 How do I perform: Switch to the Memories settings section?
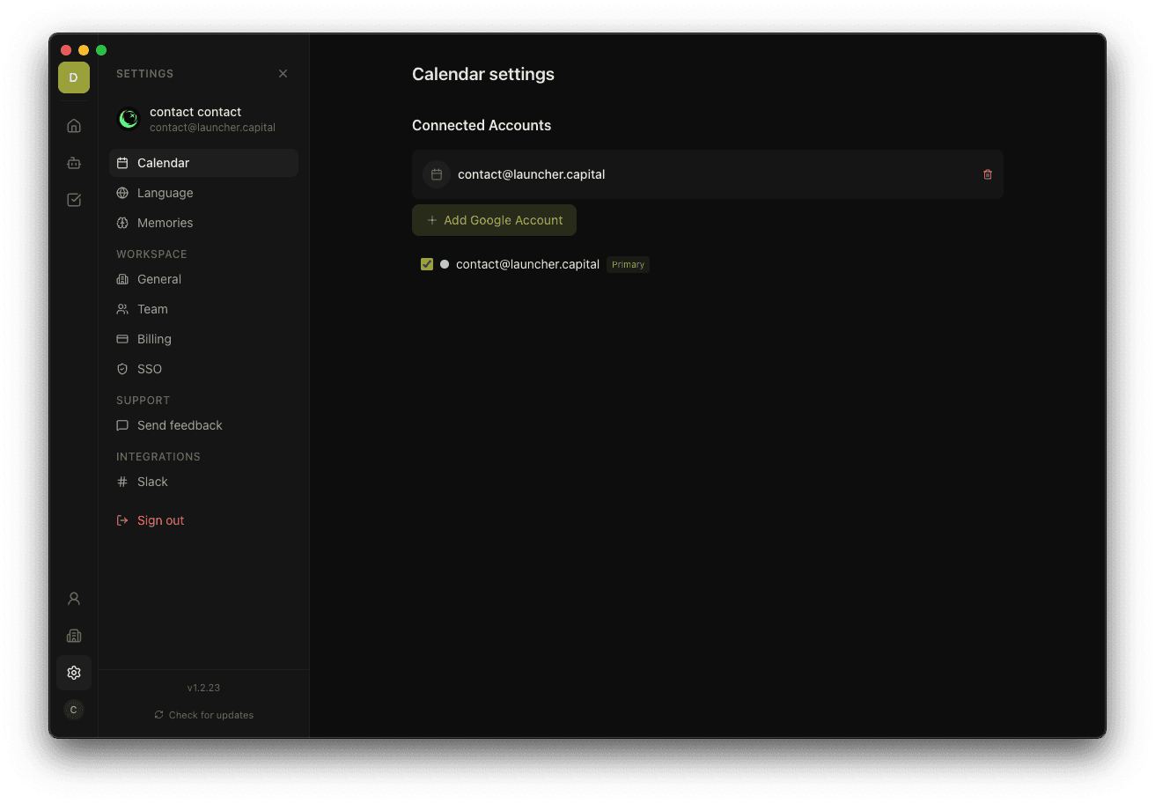165,223
